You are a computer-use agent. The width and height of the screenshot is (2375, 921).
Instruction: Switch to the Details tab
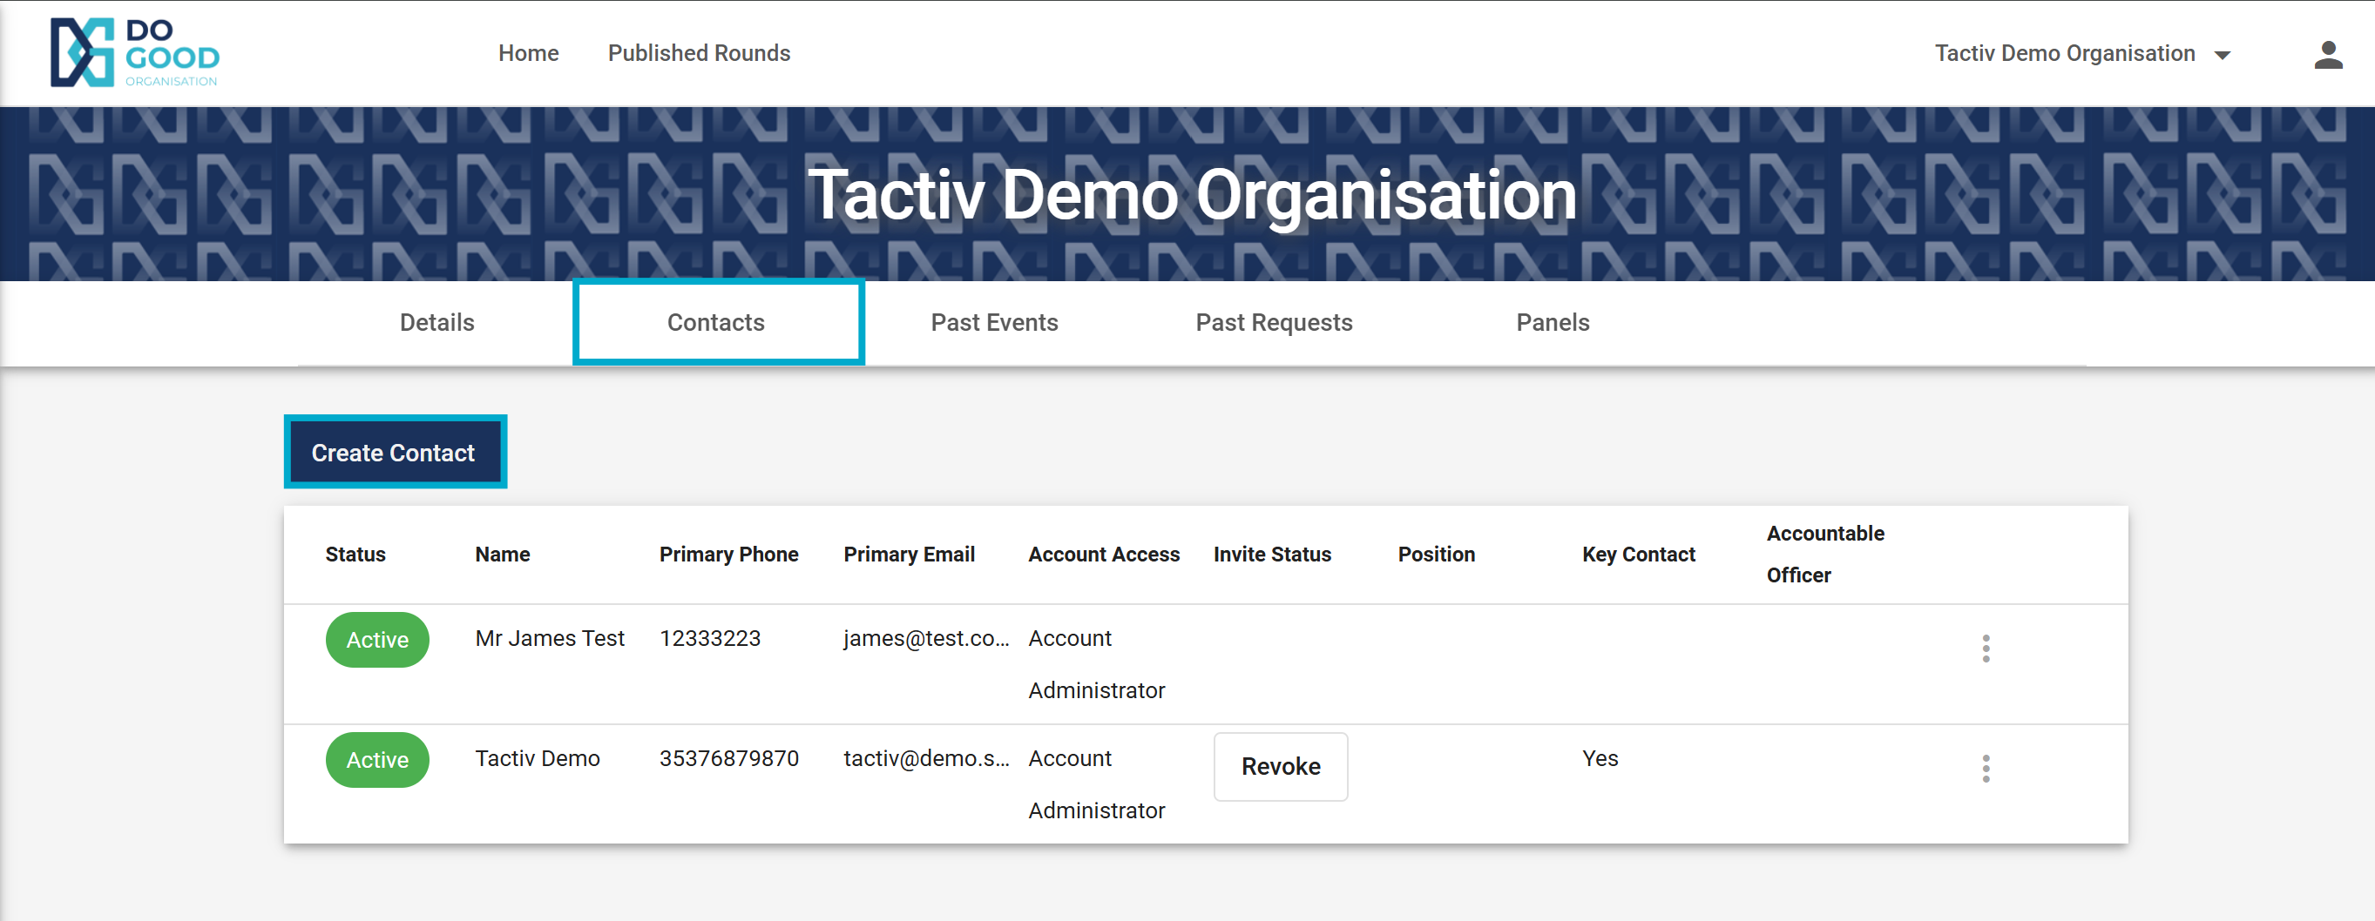[437, 322]
